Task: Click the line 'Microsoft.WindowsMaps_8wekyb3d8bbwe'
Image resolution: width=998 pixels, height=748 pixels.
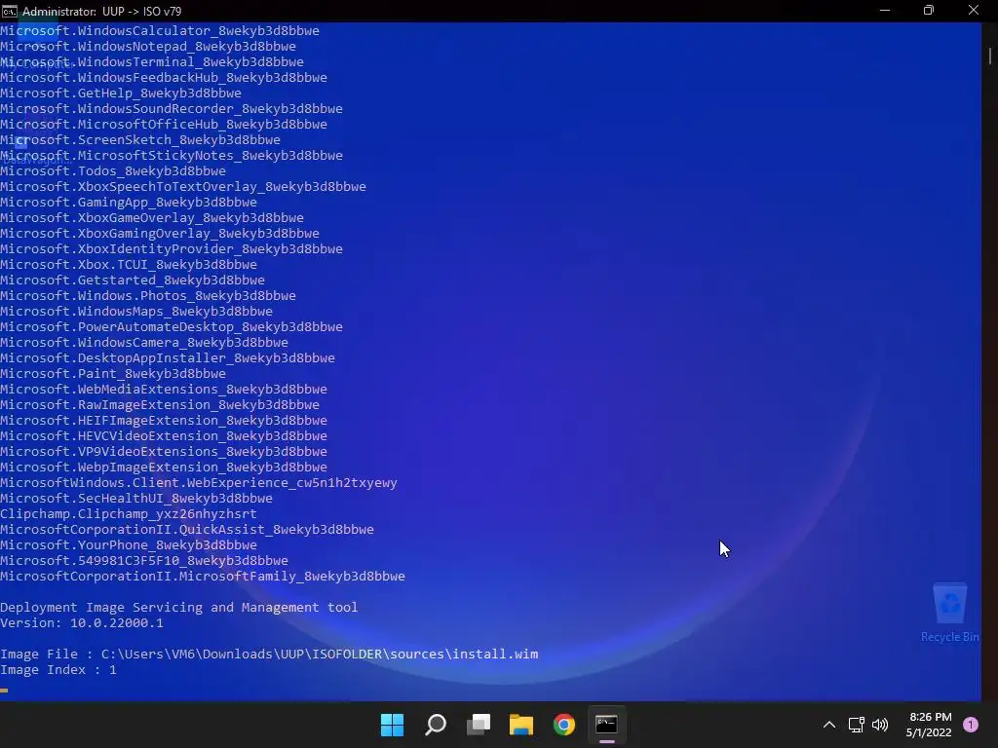Action: pyautogui.click(x=136, y=311)
